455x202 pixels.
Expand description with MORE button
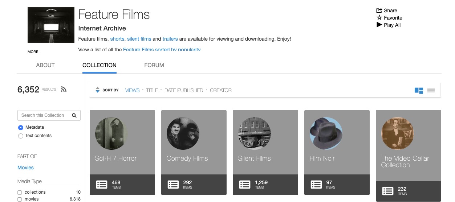(x=33, y=52)
